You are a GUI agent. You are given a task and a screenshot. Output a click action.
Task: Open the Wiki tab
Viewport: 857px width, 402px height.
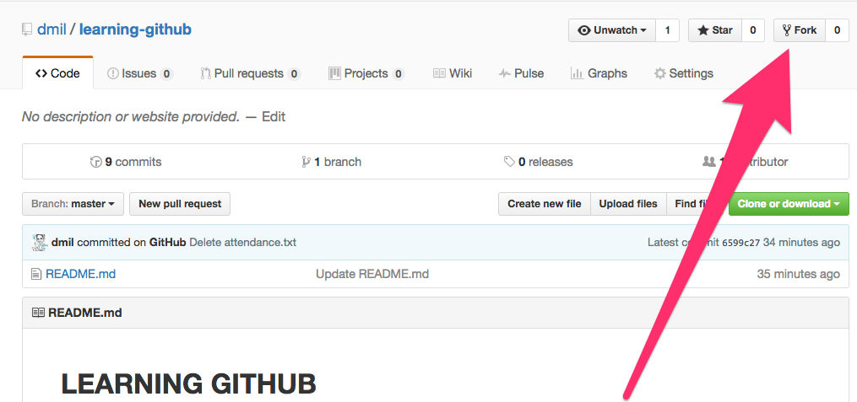[x=453, y=73]
